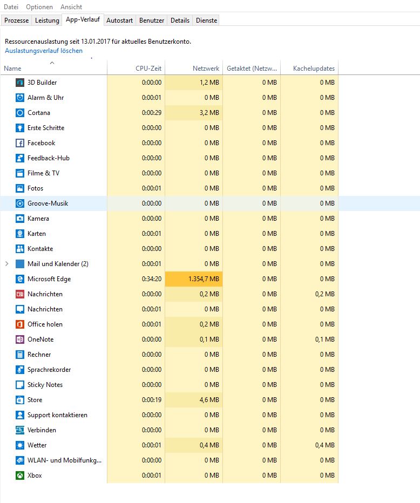Select the Cortana circle icon
The height and width of the screenshot is (503, 420).
point(20,113)
